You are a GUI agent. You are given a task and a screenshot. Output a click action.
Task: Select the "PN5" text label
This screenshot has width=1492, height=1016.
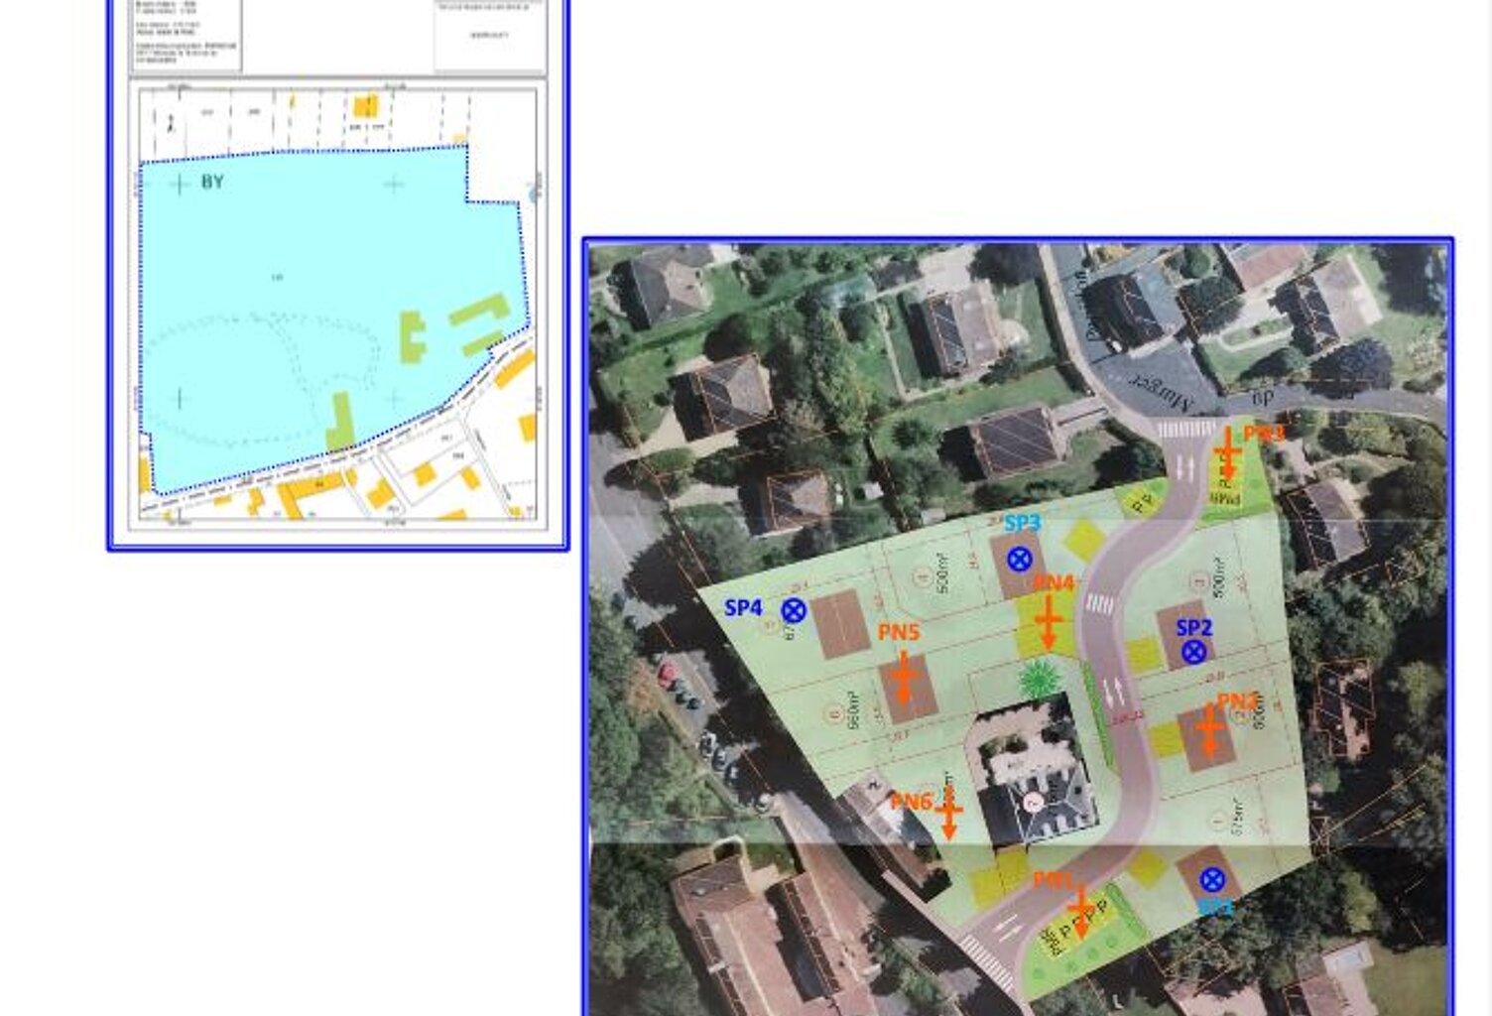tap(899, 632)
